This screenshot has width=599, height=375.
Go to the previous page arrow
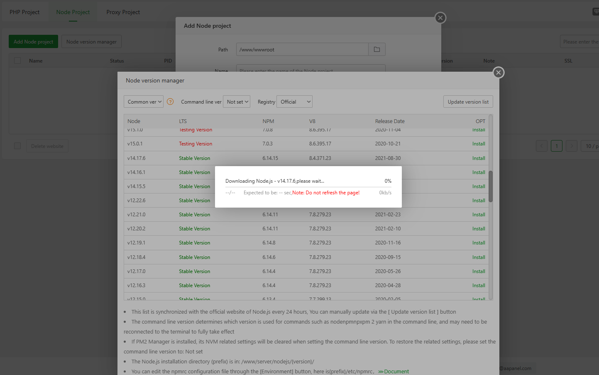tap(542, 146)
